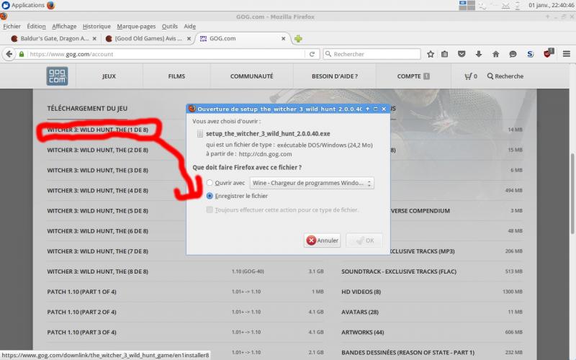The height and width of the screenshot is (360, 576).
Task: Open the Marque-pages menu
Action: [136, 26]
